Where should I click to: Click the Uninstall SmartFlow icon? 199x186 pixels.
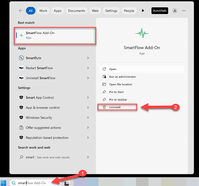[21, 78]
